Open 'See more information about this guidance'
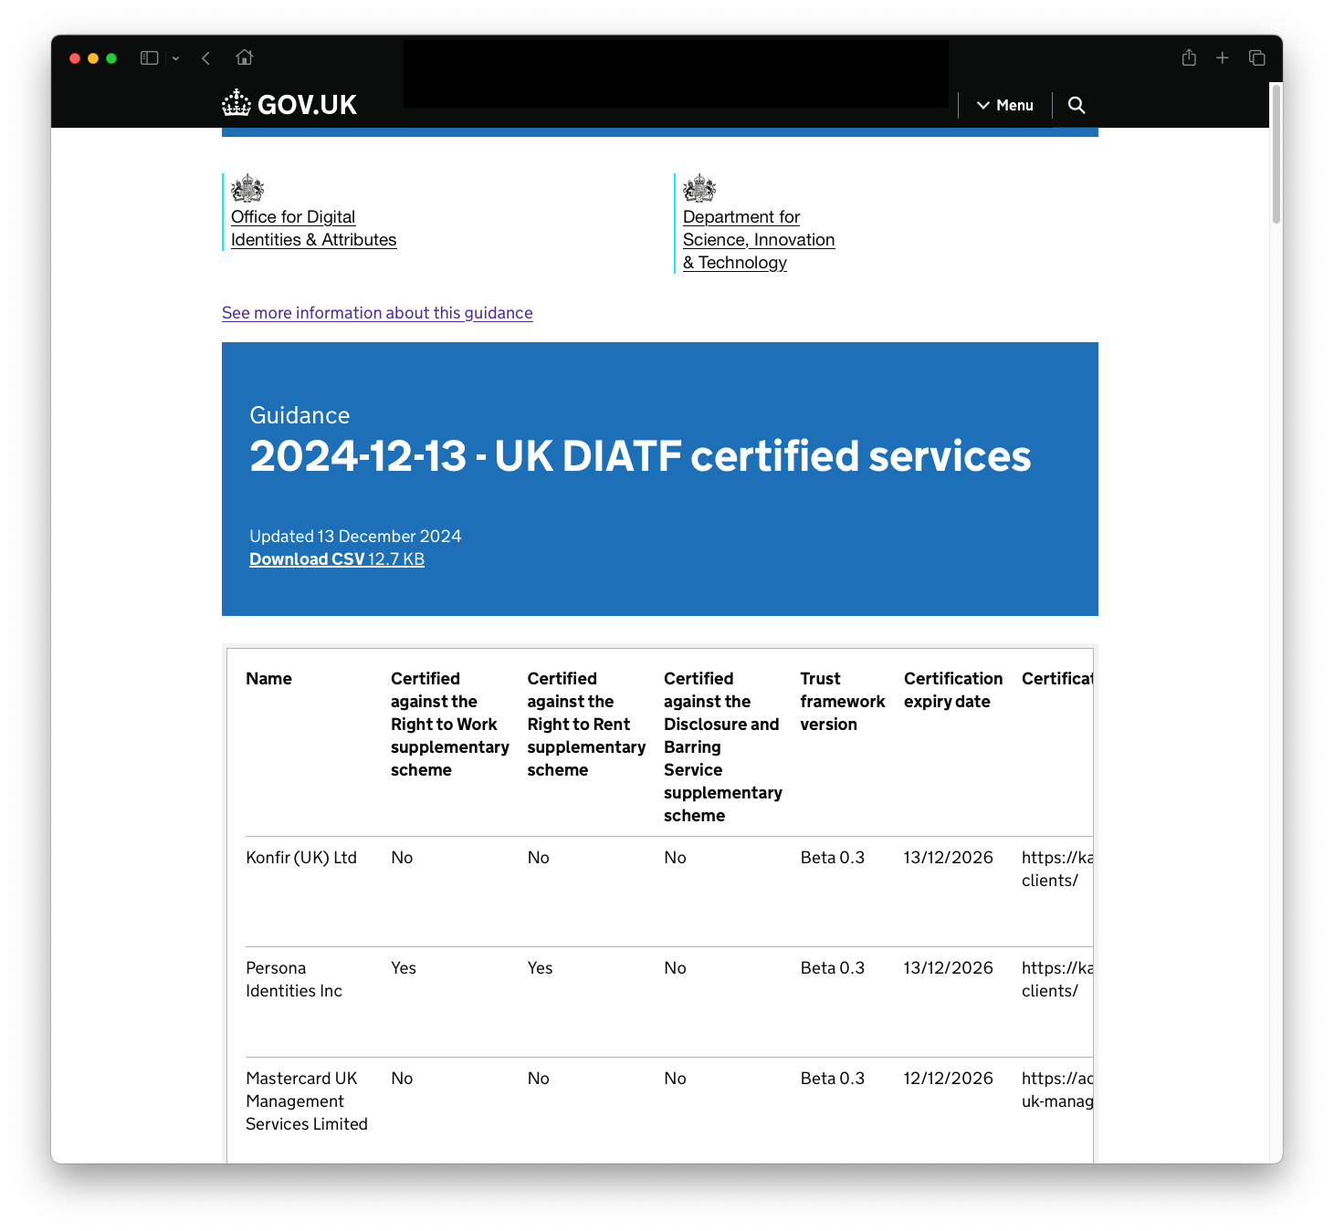Screen dimensions: 1334x1231 [x=377, y=313]
